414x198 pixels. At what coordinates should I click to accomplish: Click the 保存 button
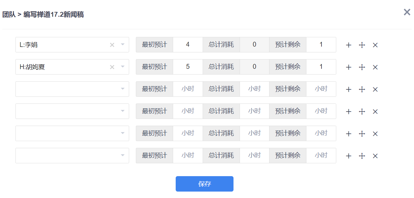point(205,184)
